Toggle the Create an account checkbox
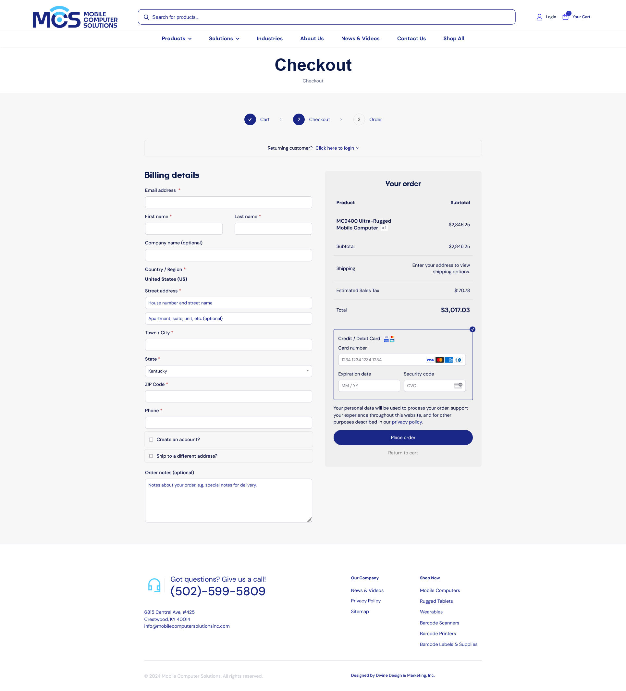This screenshot has height=691, width=626. 151,439
